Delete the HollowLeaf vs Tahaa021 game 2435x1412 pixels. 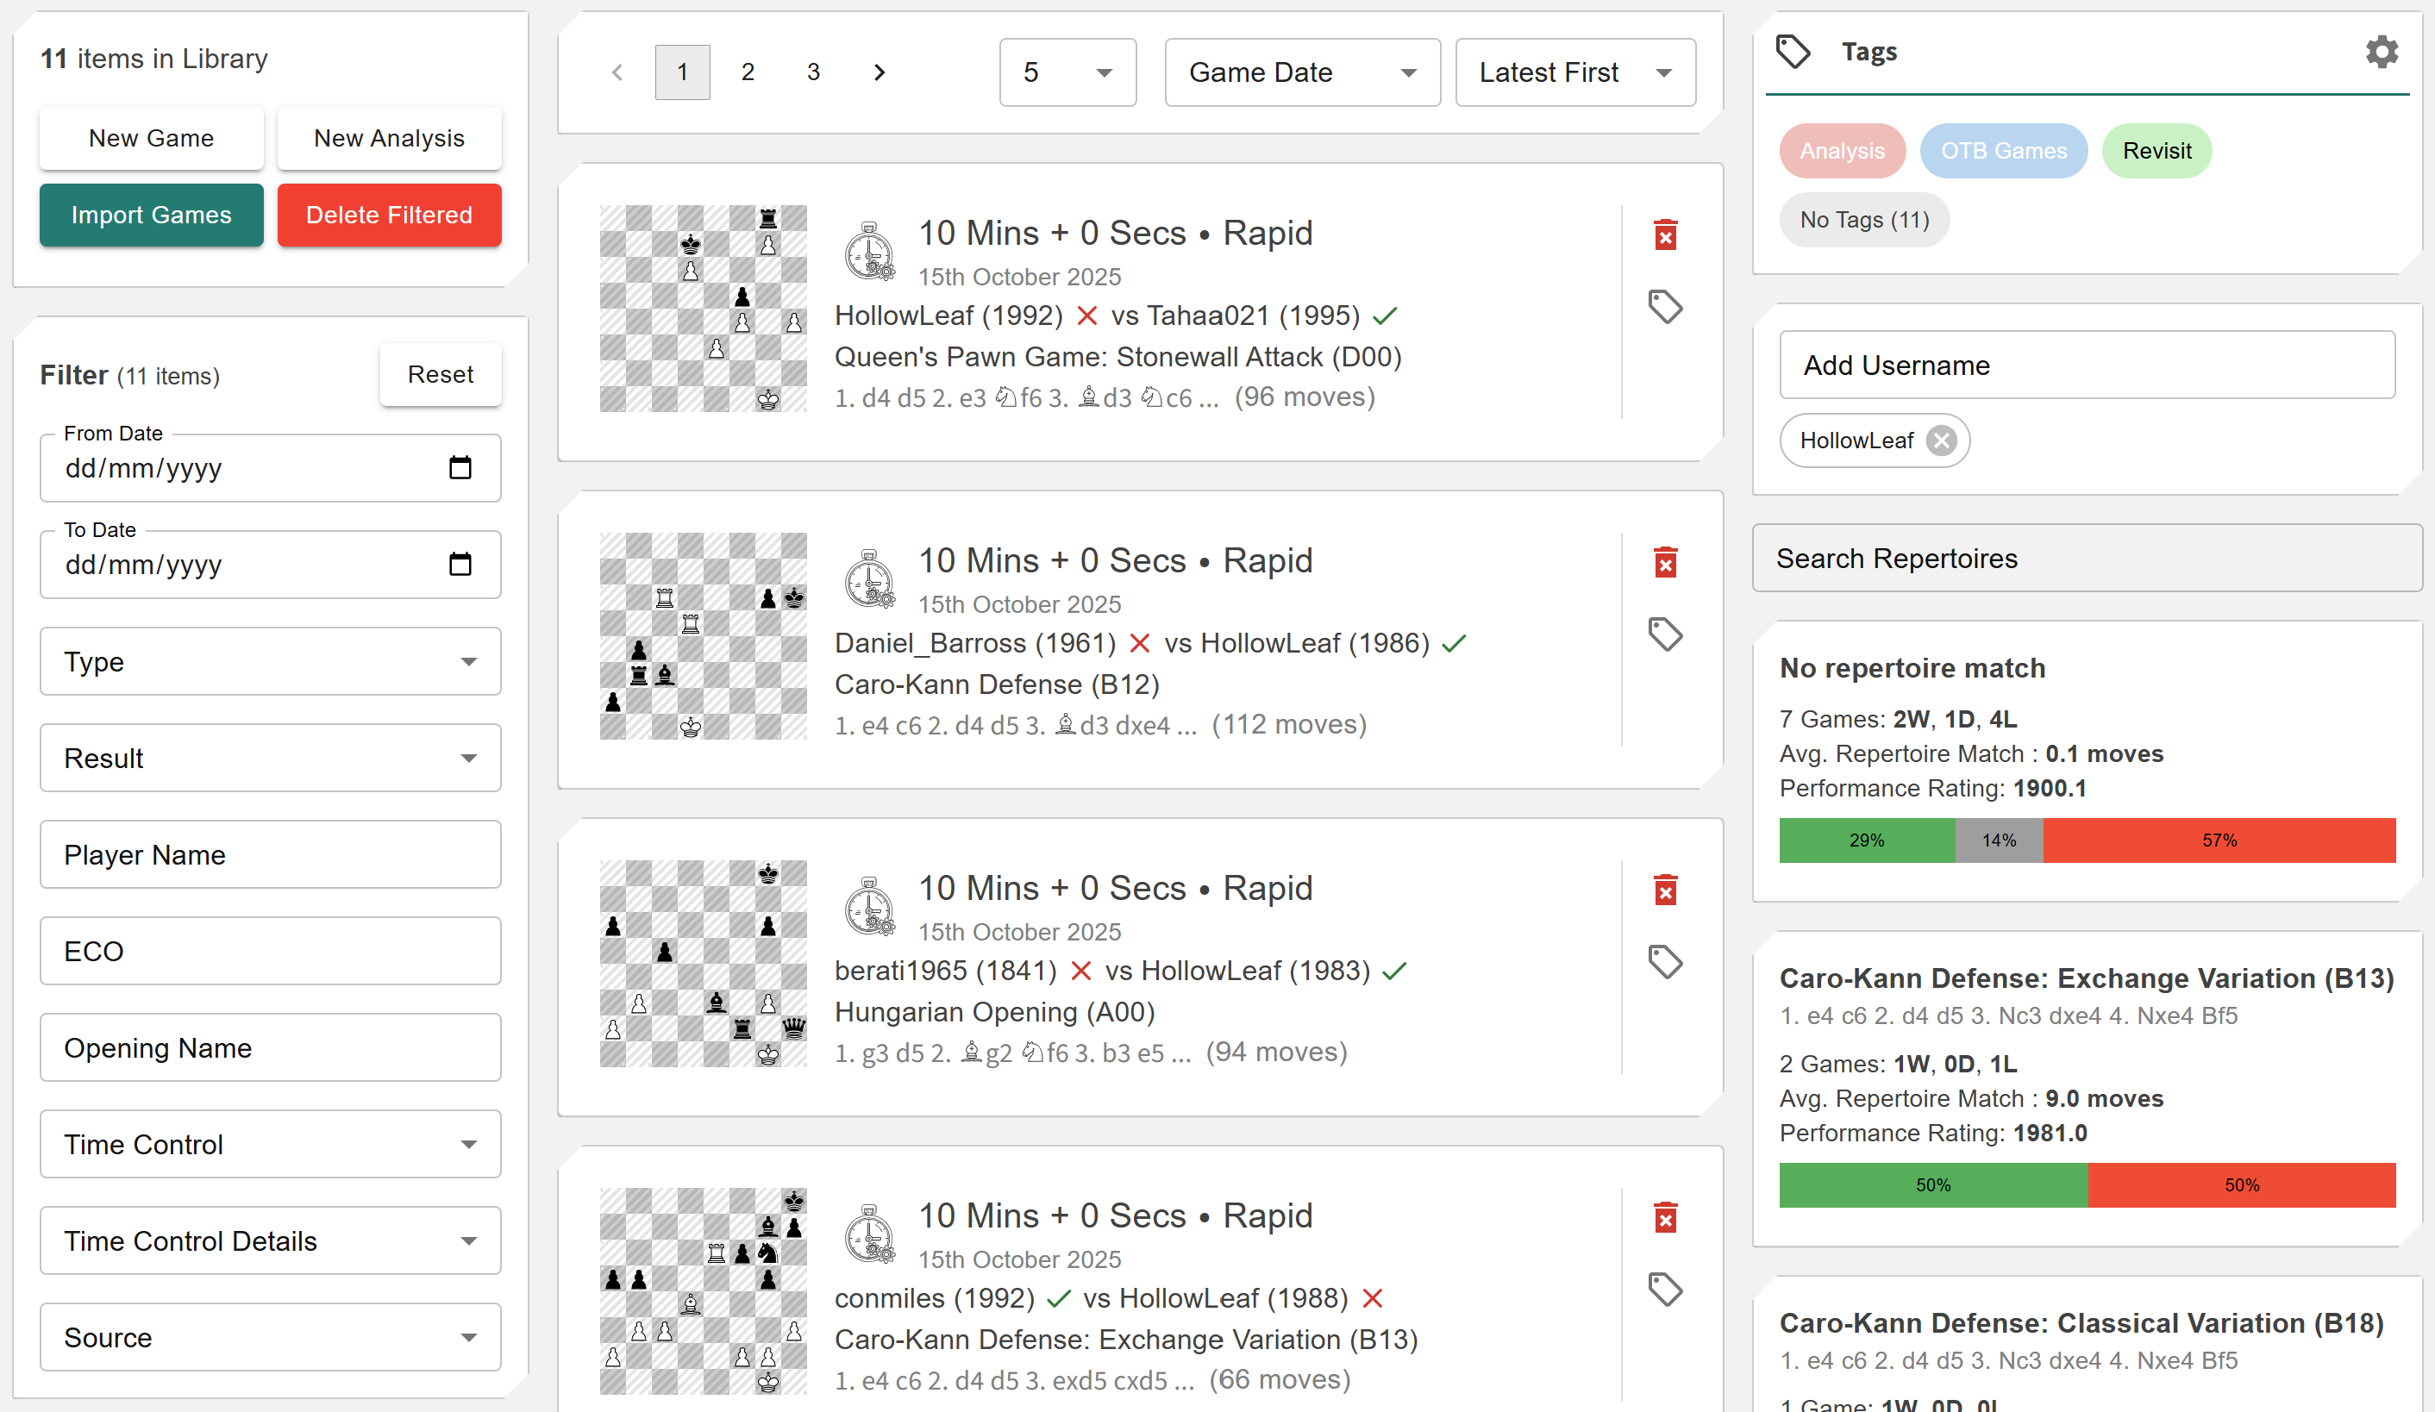point(1665,234)
